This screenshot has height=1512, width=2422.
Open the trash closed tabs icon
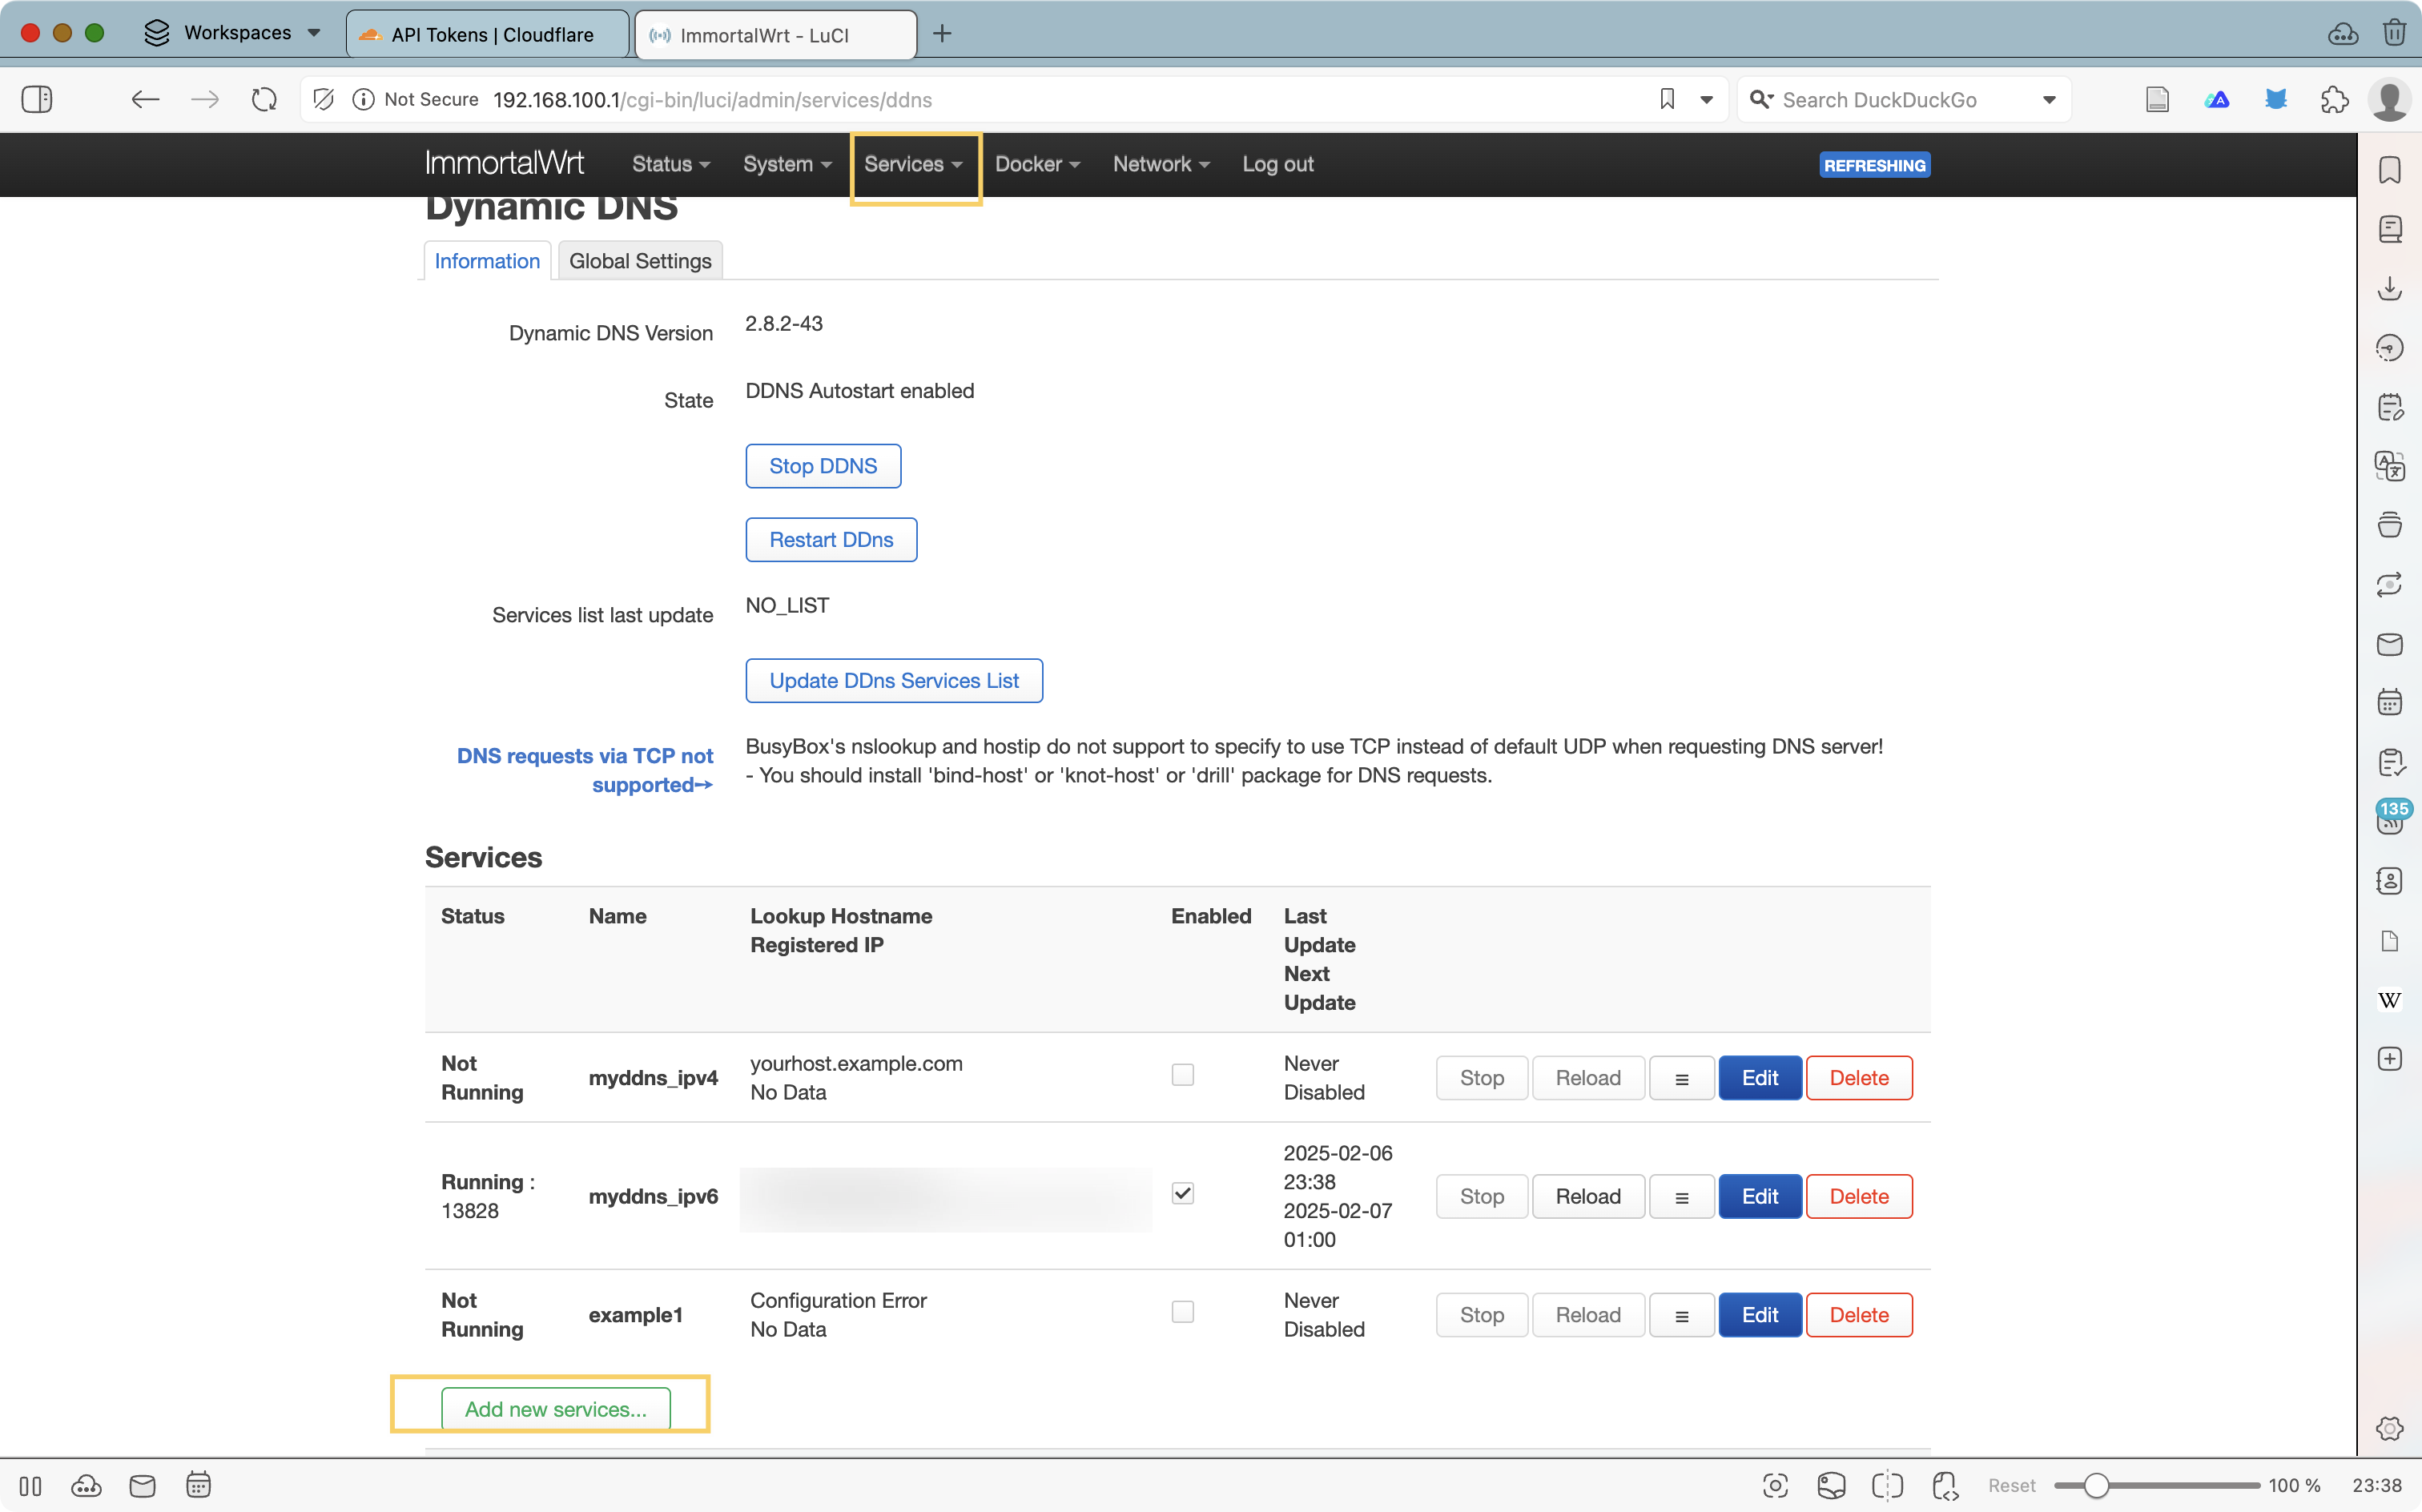tap(2394, 33)
